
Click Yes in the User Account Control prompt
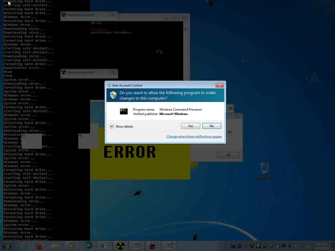coord(191,126)
